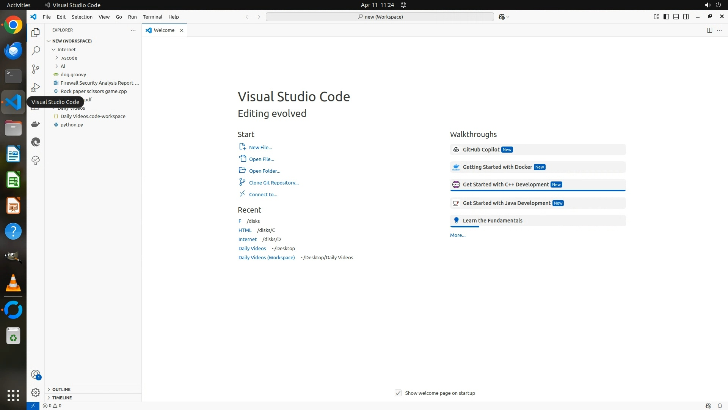Toggle the bottom panel layout button

[x=676, y=17]
